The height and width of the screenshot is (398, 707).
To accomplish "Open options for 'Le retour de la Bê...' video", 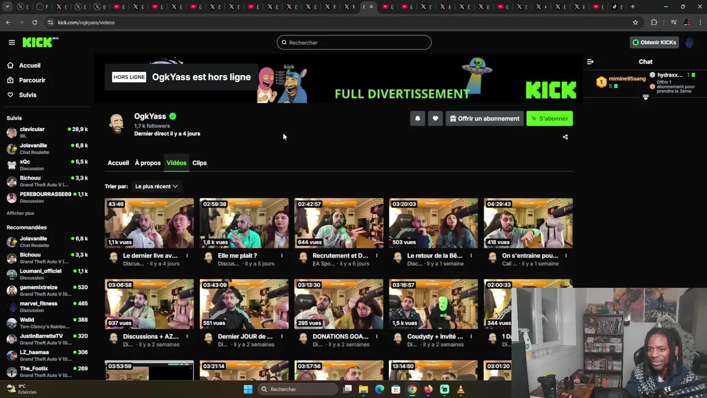I will click(471, 256).
